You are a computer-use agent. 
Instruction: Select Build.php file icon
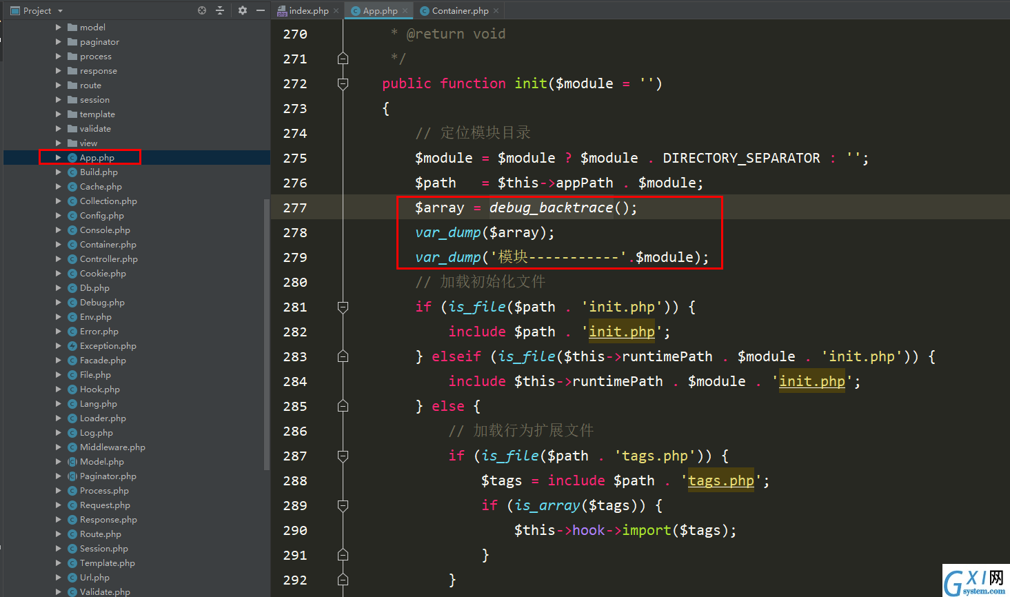[72, 172]
